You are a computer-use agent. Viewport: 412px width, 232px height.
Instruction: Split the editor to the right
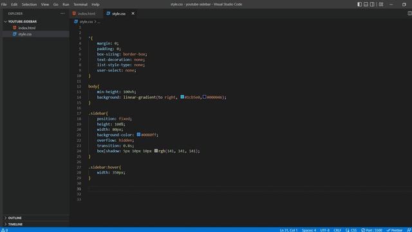409,14
